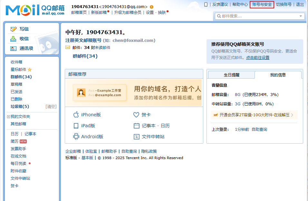Click the 清空 button beside 垃圾箱
The width and height of the screenshot is (308, 201).
click(x=51, y=107)
